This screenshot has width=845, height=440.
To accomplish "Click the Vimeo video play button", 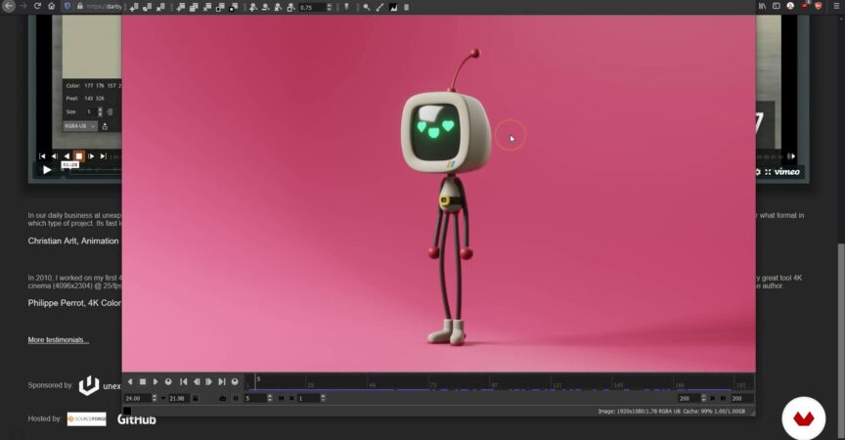I will click(x=46, y=170).
